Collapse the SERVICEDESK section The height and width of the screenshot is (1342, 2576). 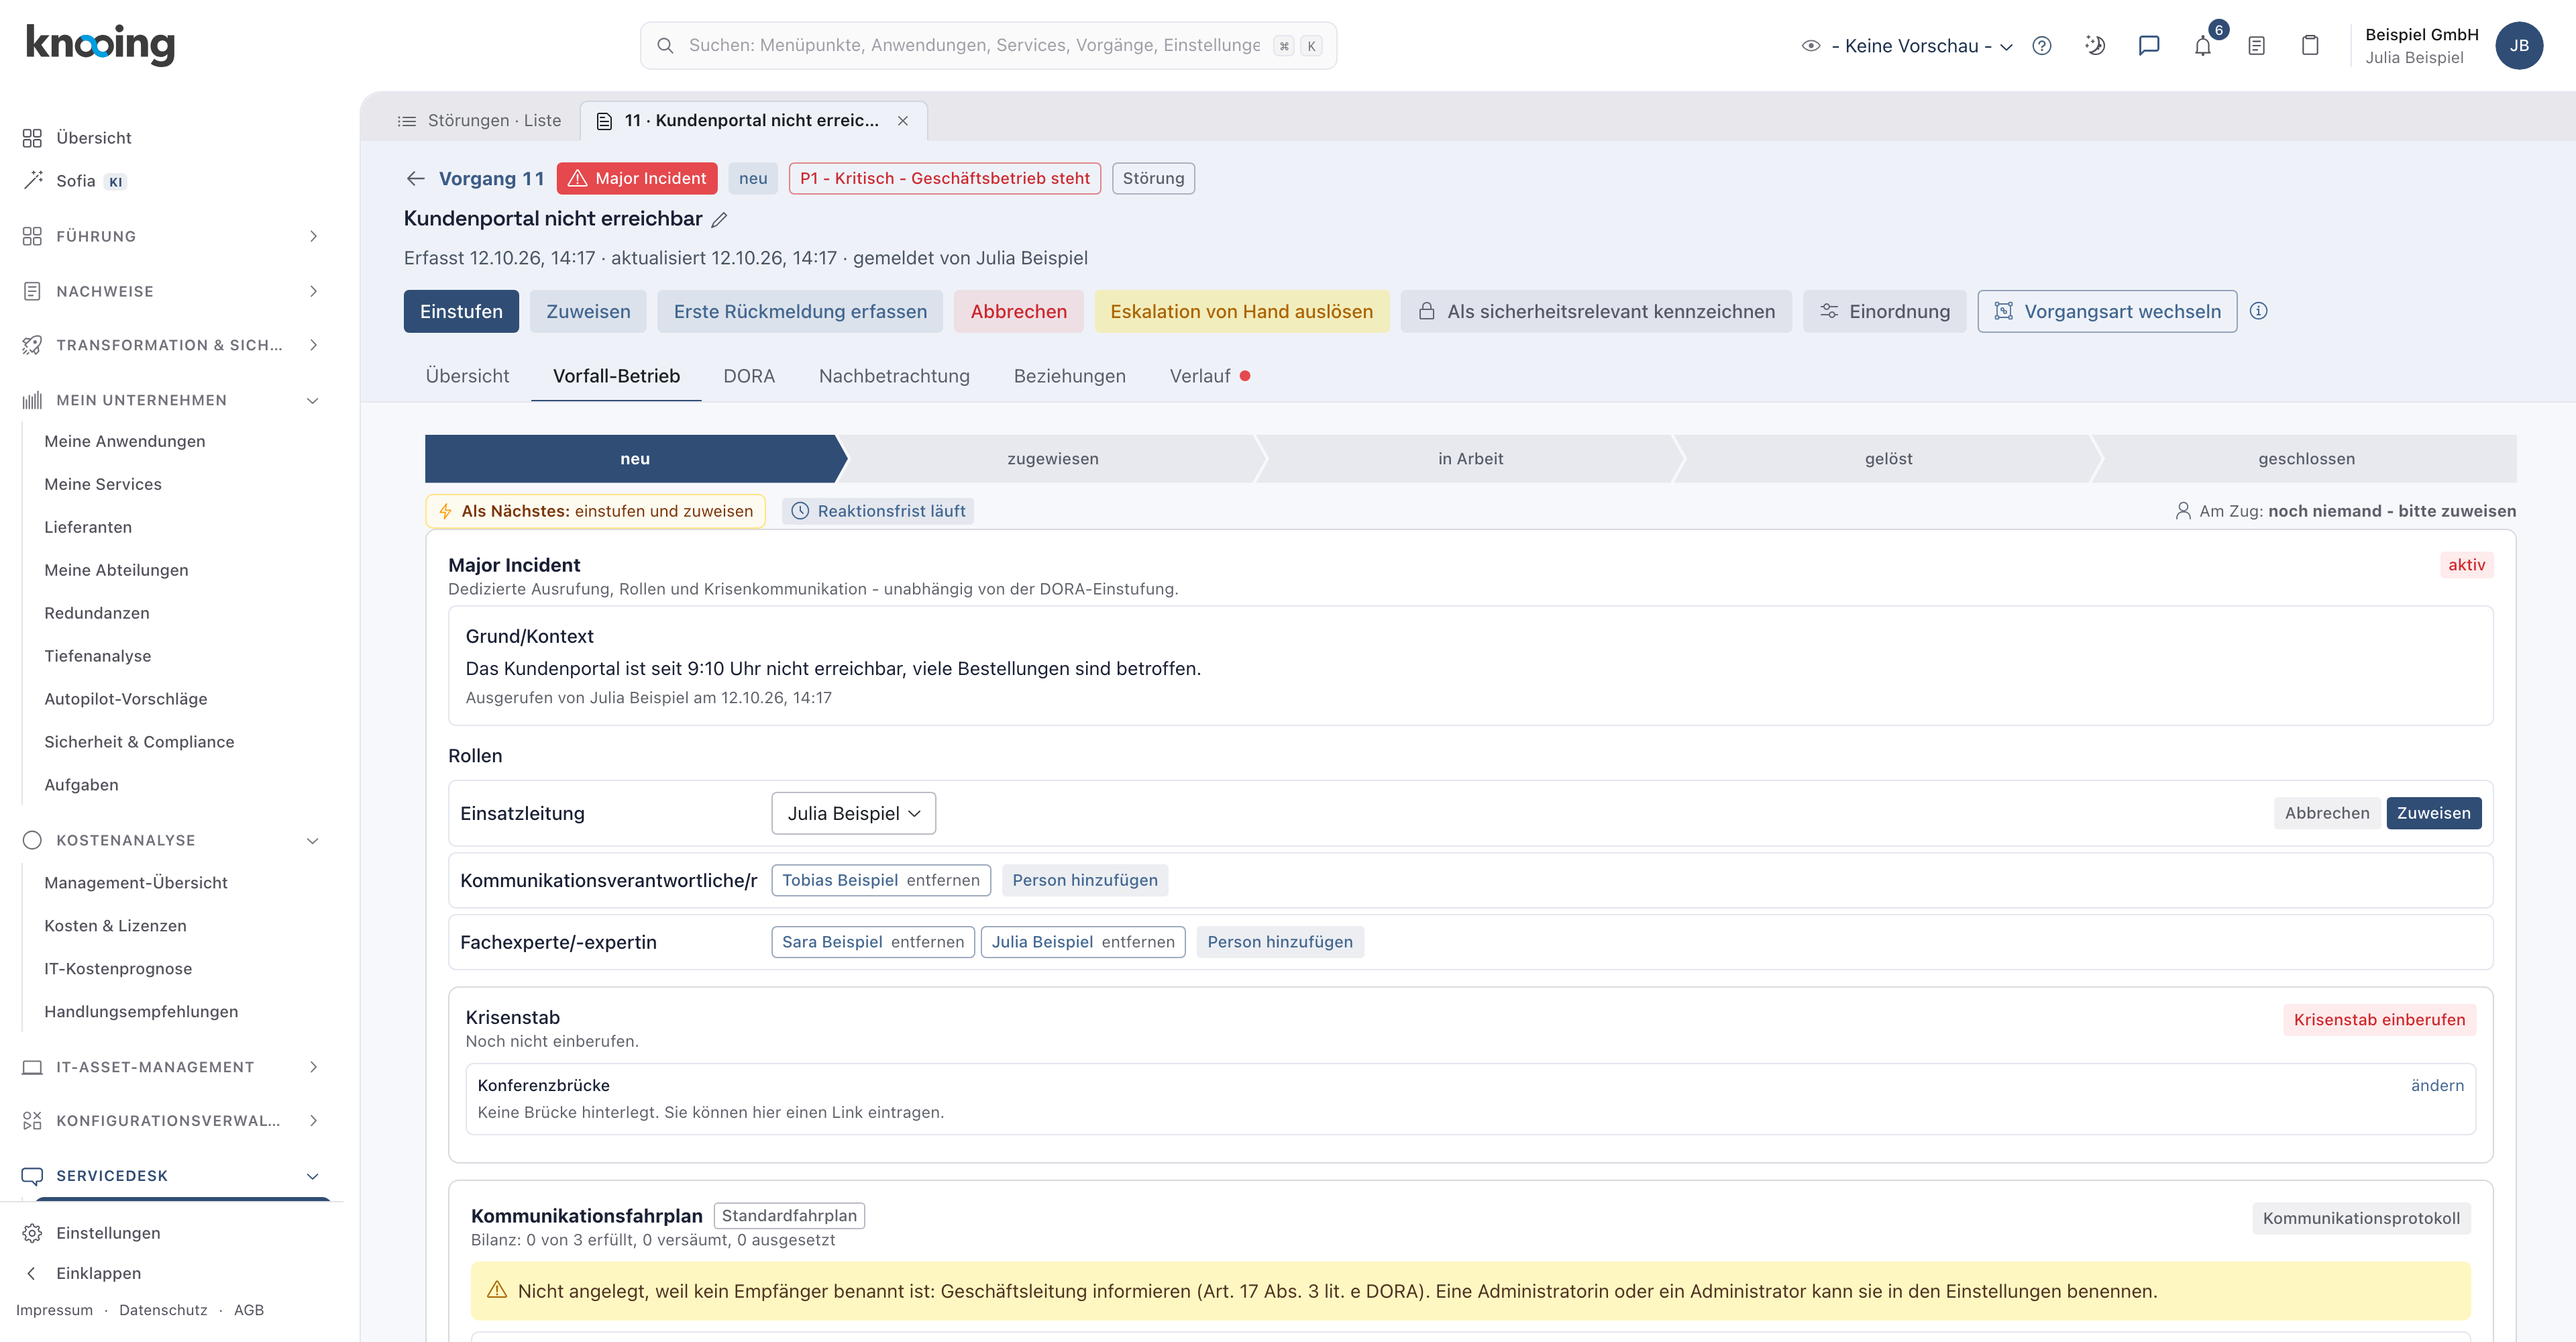pos(170,1176)
